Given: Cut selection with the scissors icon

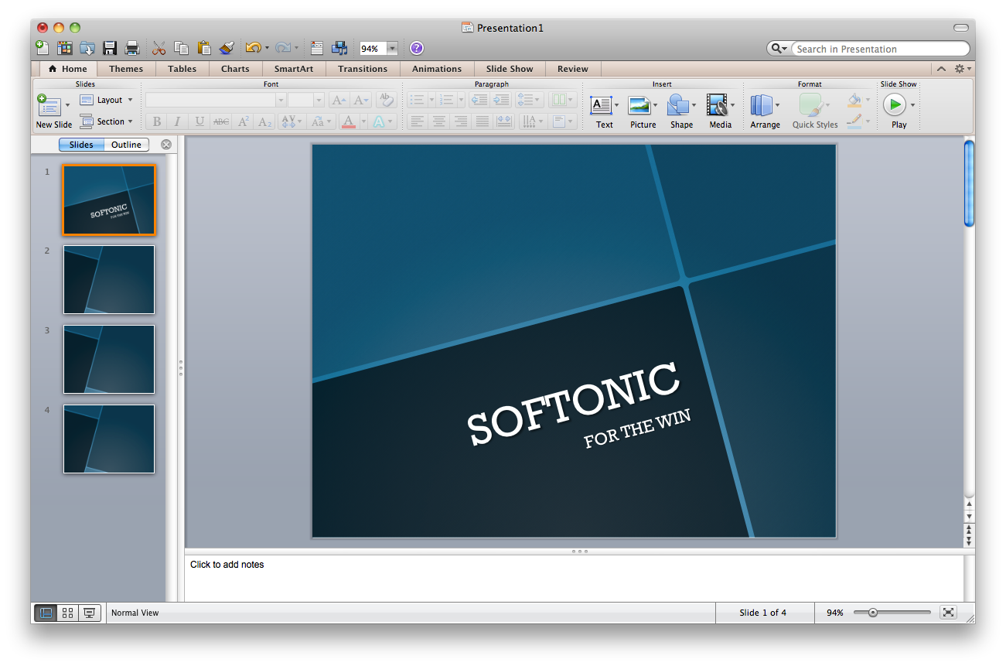Looking at the screenshot, I should point(159,48).
